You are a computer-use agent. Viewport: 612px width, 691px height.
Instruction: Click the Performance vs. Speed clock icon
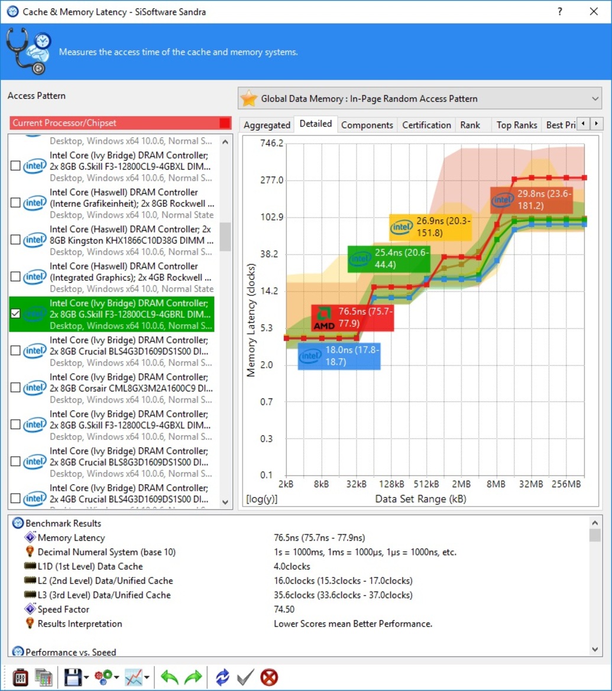tap(18, 651)
